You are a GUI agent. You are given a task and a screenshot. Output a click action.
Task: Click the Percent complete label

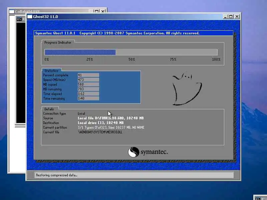(56, 75)
